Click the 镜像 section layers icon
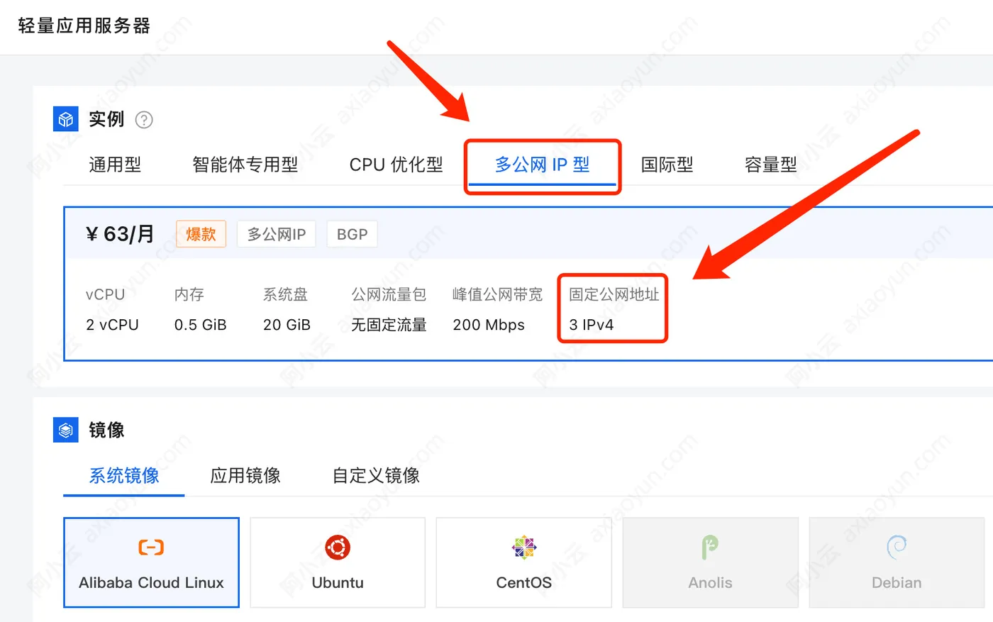This screenshot has height=622, width=993. pos(66,430)
